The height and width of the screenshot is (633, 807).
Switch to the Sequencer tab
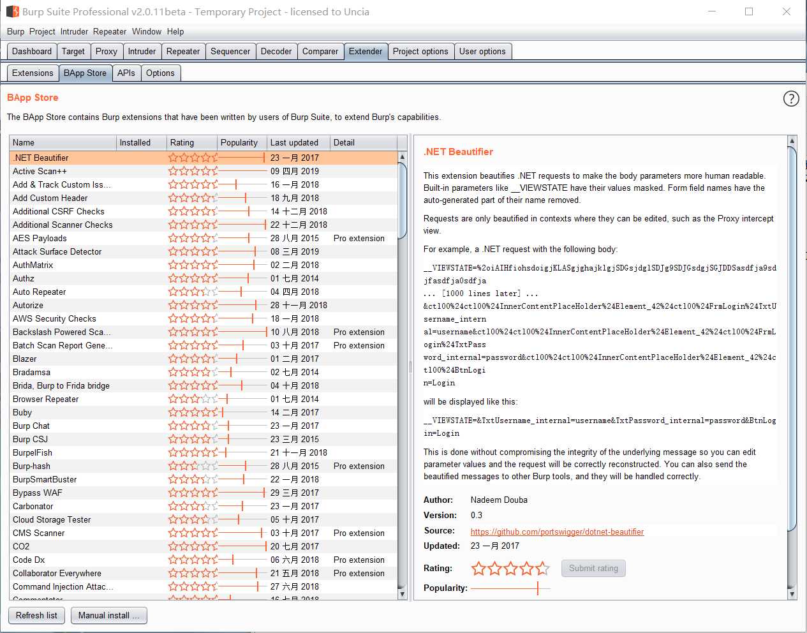[230, 51]
